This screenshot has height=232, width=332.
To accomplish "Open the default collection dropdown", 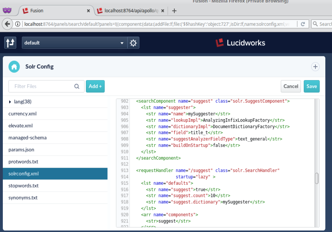I will 75,43.
